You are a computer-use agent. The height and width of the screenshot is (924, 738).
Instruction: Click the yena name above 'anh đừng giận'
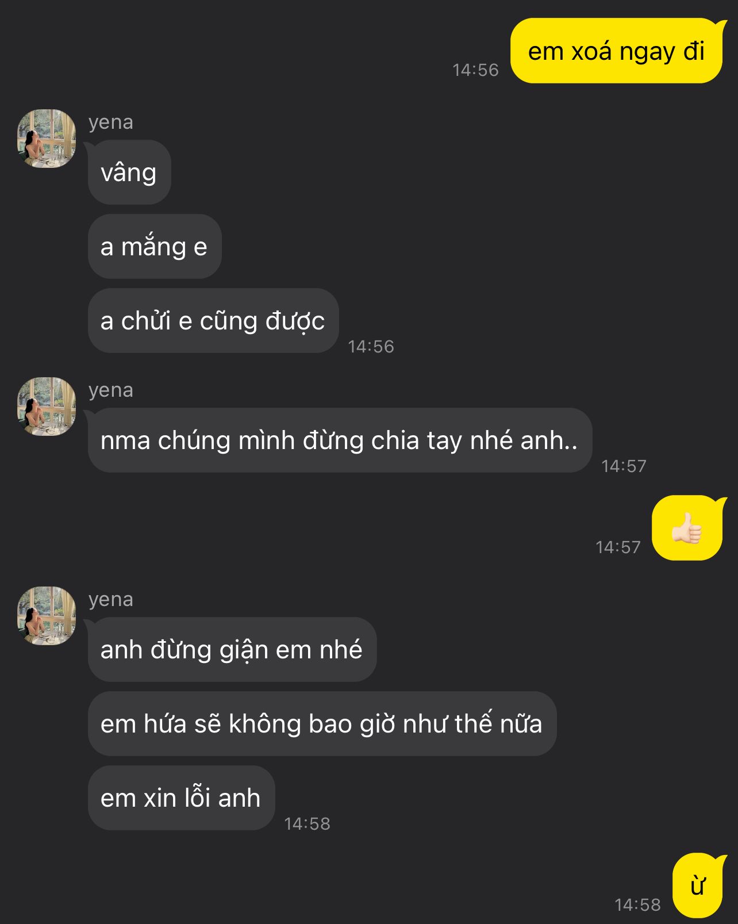(111, 599)
